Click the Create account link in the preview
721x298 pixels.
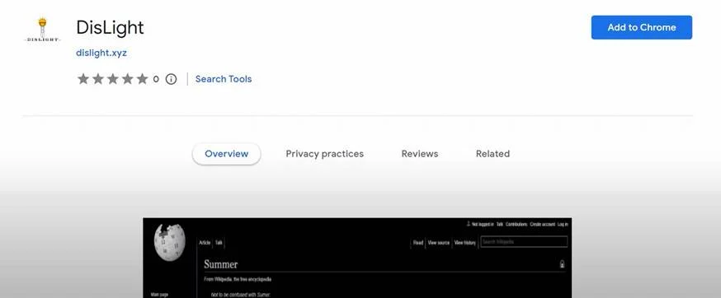[x=542, y=224]
